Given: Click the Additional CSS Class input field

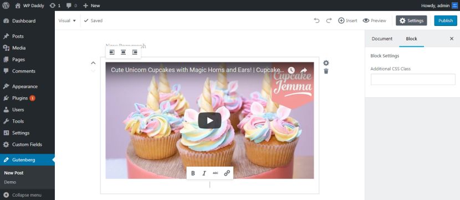Looking at the screenshot, I should coord(413,80).
